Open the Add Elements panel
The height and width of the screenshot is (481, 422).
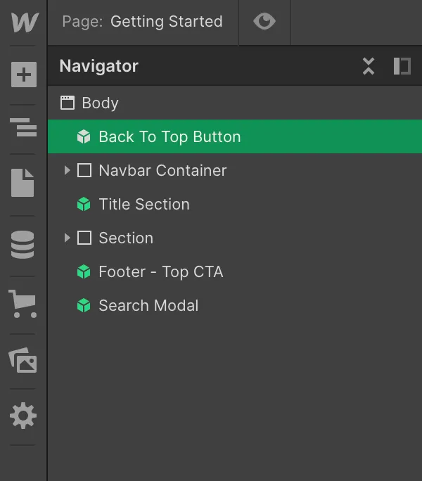[x=23, y=75]
